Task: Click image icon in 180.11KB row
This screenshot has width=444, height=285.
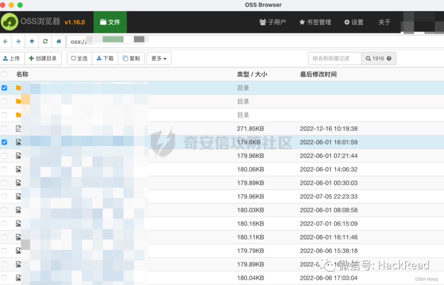Action: coord(18,237)
